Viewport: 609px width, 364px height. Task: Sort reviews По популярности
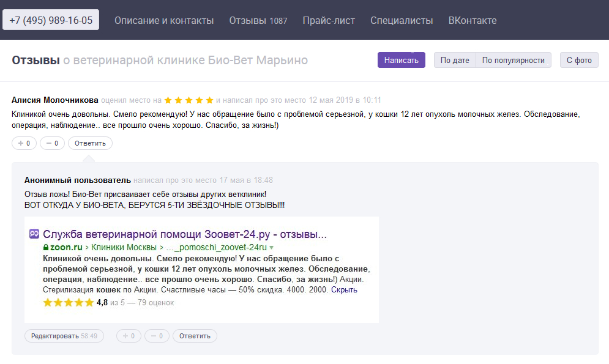point(513,60)
